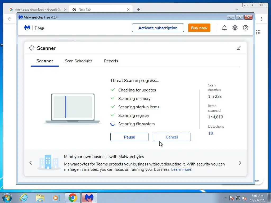Open Malwarebytes settings gear
The image size is (271, 203).
[x=235, y=28]
